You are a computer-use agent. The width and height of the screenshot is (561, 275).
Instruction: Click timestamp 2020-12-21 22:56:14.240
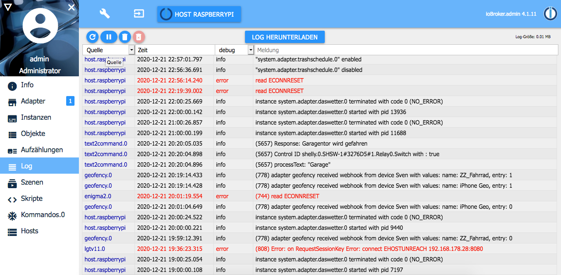click(170, 80)
